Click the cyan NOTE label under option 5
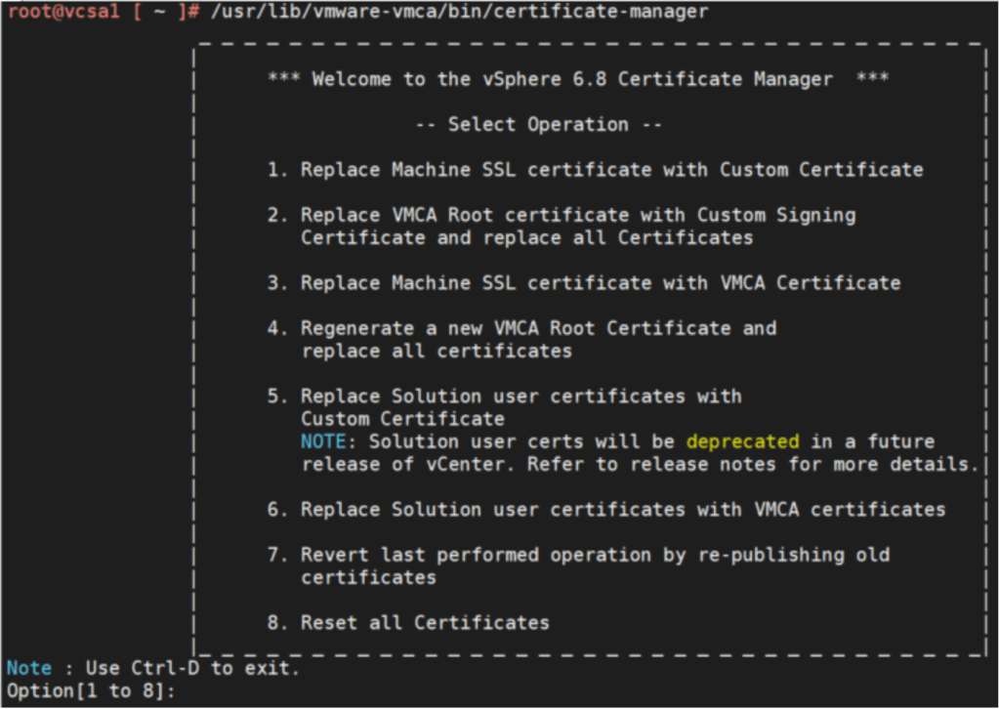Viewport: 999px width, 709px height. point(323,441)
